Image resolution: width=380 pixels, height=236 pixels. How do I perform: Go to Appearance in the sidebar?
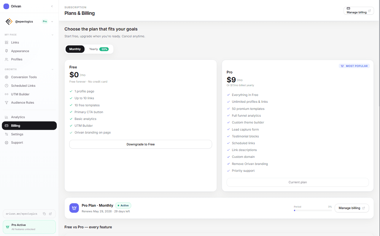[x=29, y=51]
